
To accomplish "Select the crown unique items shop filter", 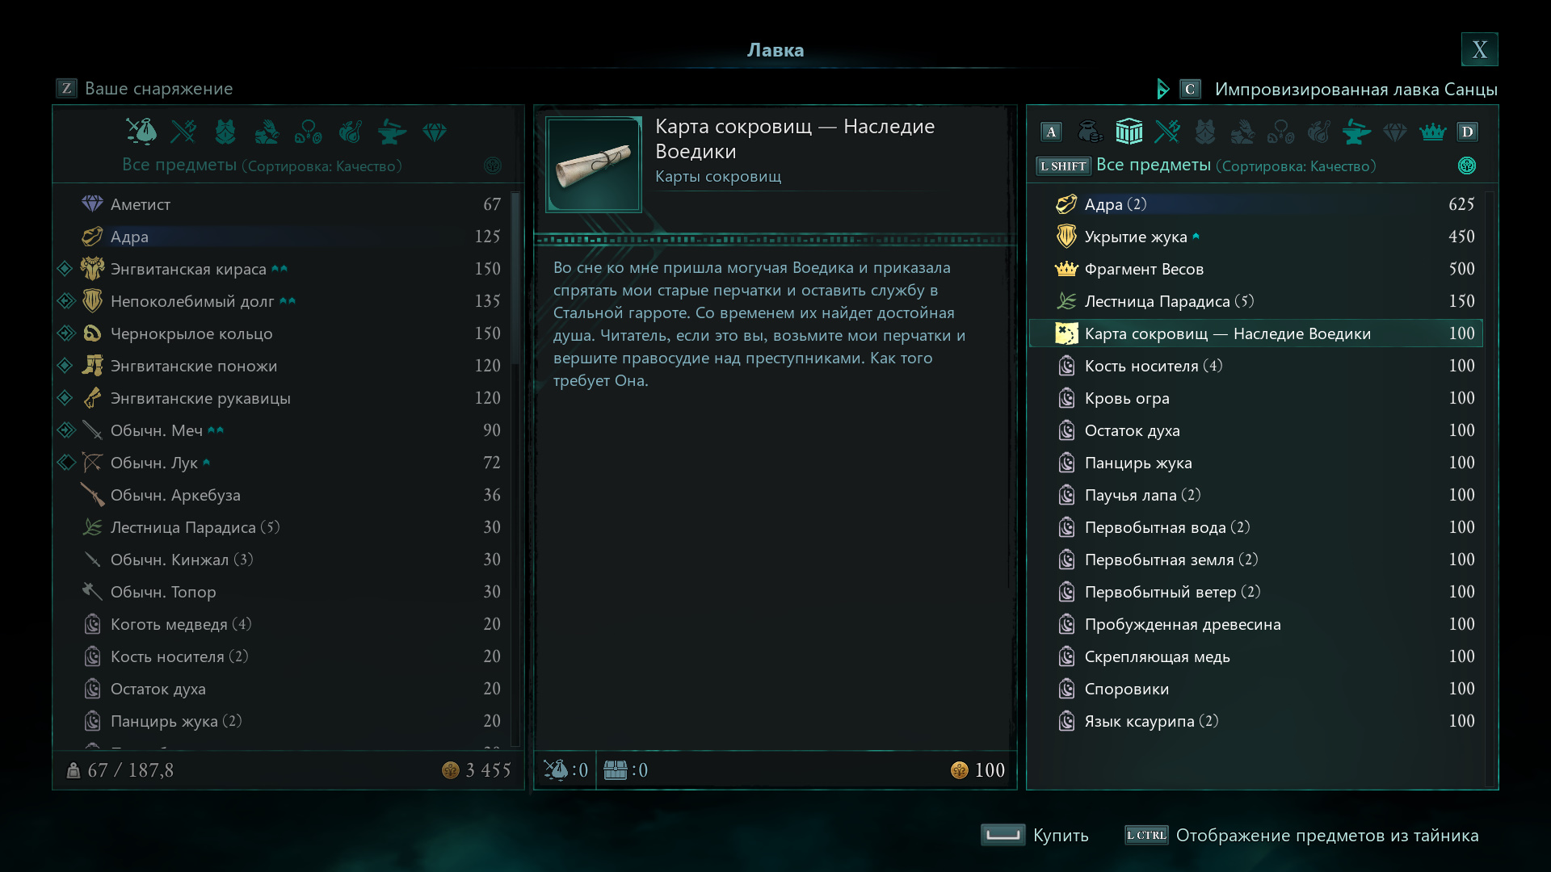I will tap(1432, 131).
